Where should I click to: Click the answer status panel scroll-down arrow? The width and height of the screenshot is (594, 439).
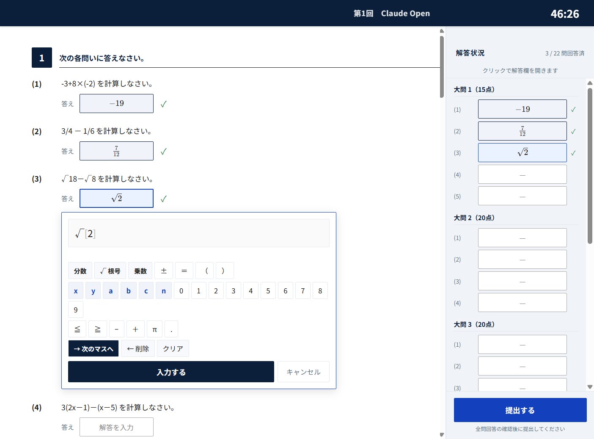click(590, 387)
